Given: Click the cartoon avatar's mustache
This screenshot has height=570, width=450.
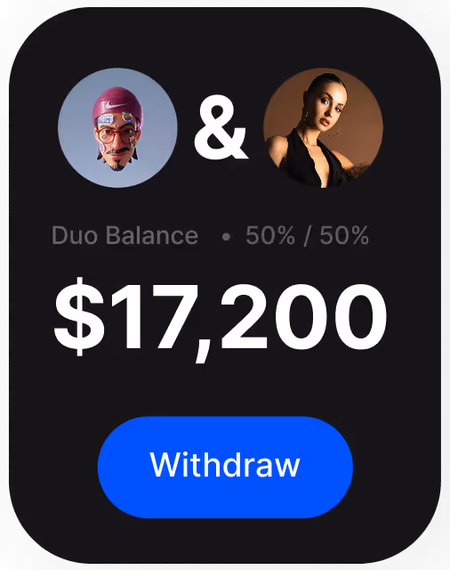Looking at the screenshot, I should pos(117,151).
